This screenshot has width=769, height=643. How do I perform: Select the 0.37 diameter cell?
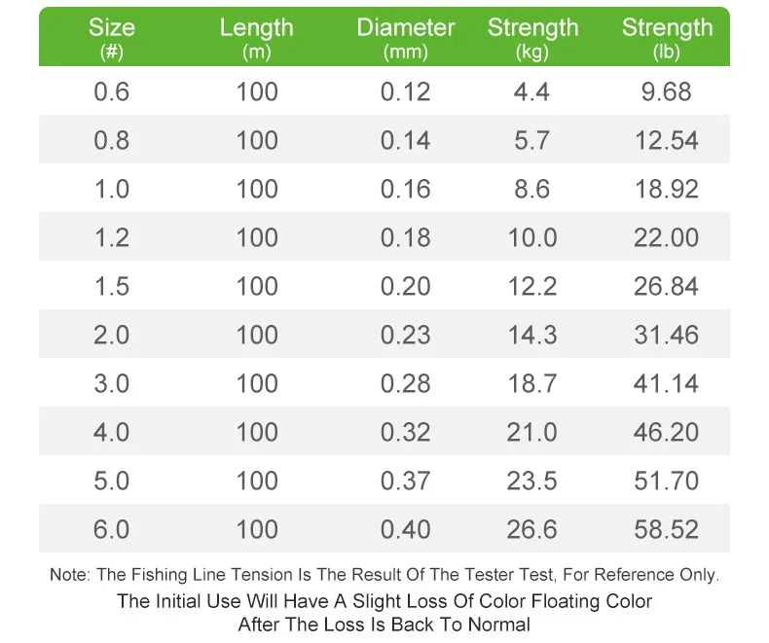click(405, 482)
